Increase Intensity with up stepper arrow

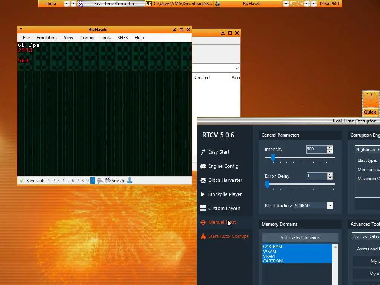tap(330, 148)
